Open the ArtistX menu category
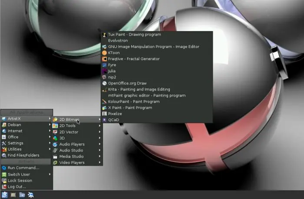 tap(26, 119)
